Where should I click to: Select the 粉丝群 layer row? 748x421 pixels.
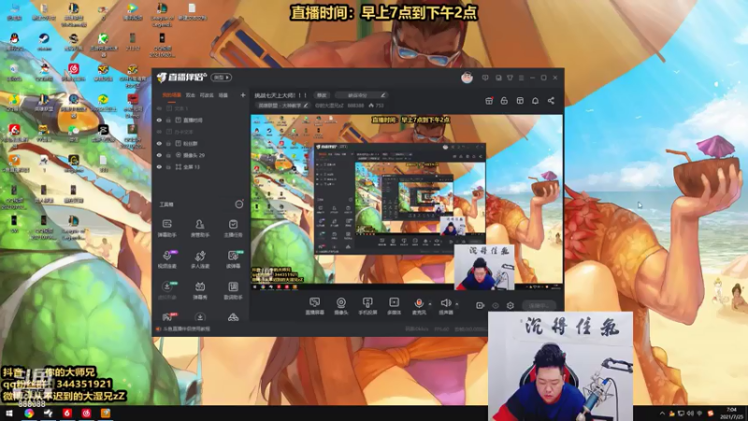[200, 143]
